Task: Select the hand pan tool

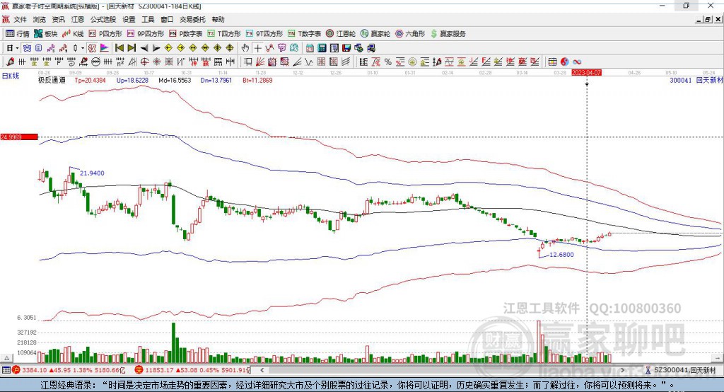Action: [x=245, y=48]
